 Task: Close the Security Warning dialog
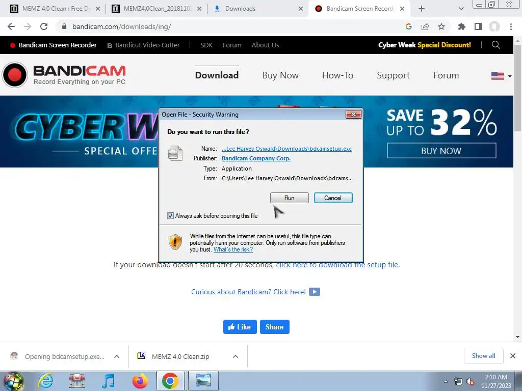(x=353, y=115)
